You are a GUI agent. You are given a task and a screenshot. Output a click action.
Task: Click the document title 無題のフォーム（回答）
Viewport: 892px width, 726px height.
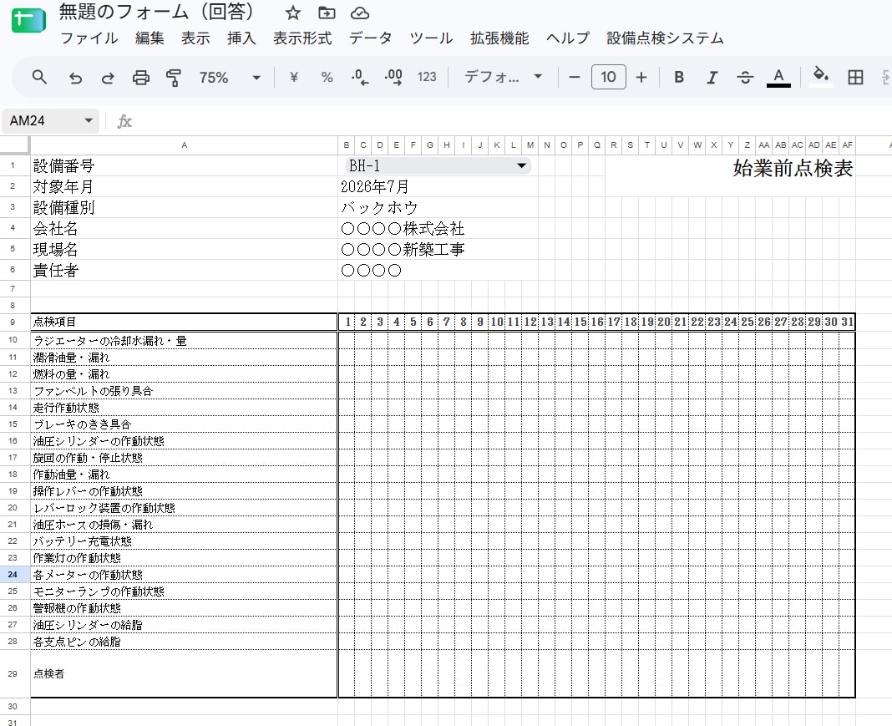coord(157,12)
